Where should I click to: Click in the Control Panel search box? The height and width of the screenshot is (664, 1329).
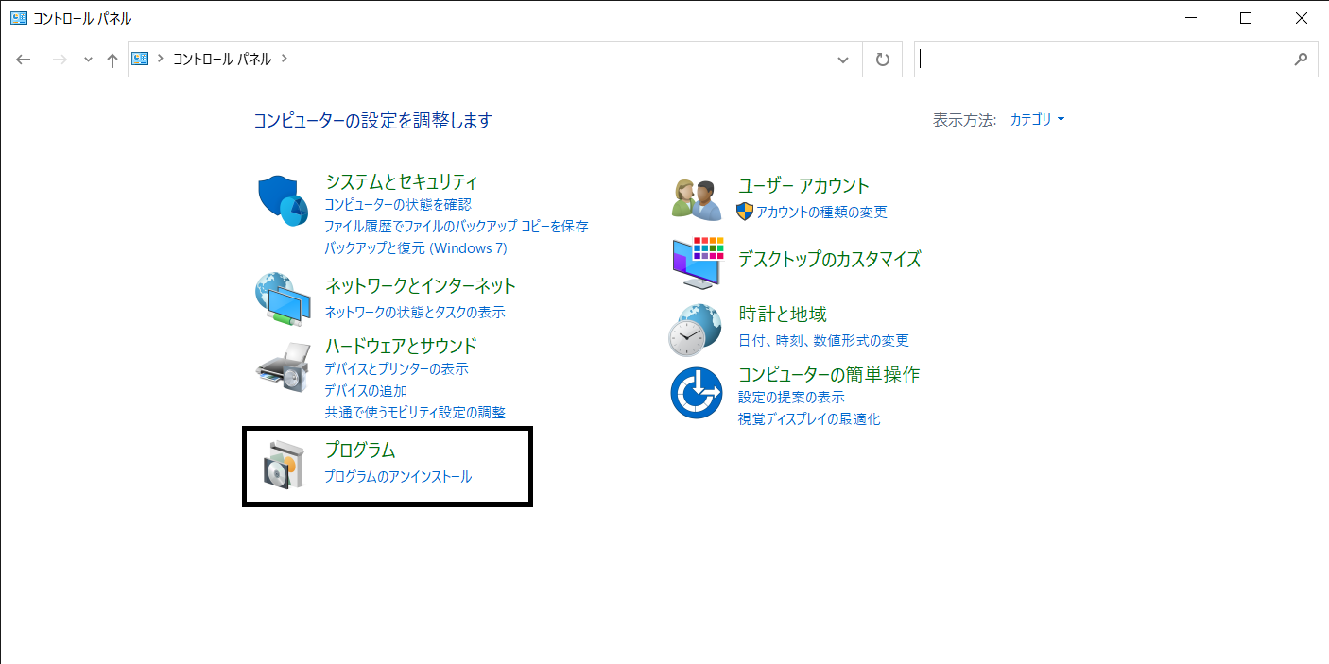(1101, 59)
